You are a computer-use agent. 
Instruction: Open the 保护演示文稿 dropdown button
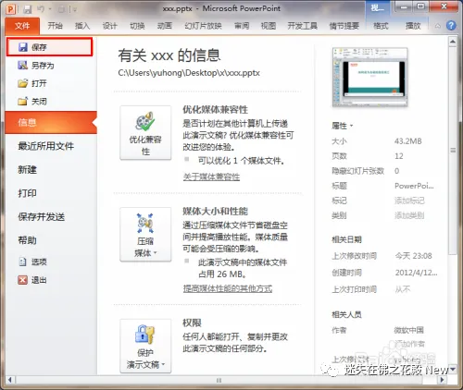coord(145,346)
